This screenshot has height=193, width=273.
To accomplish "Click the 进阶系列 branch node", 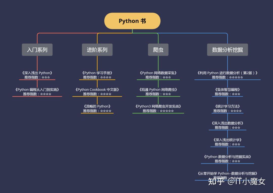I will [97, 50].
